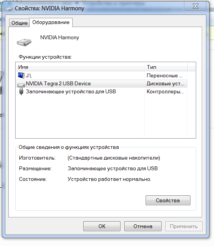Sort the list by Тип column header
This screenshot has height=246, width=214.
coord(166,67)
